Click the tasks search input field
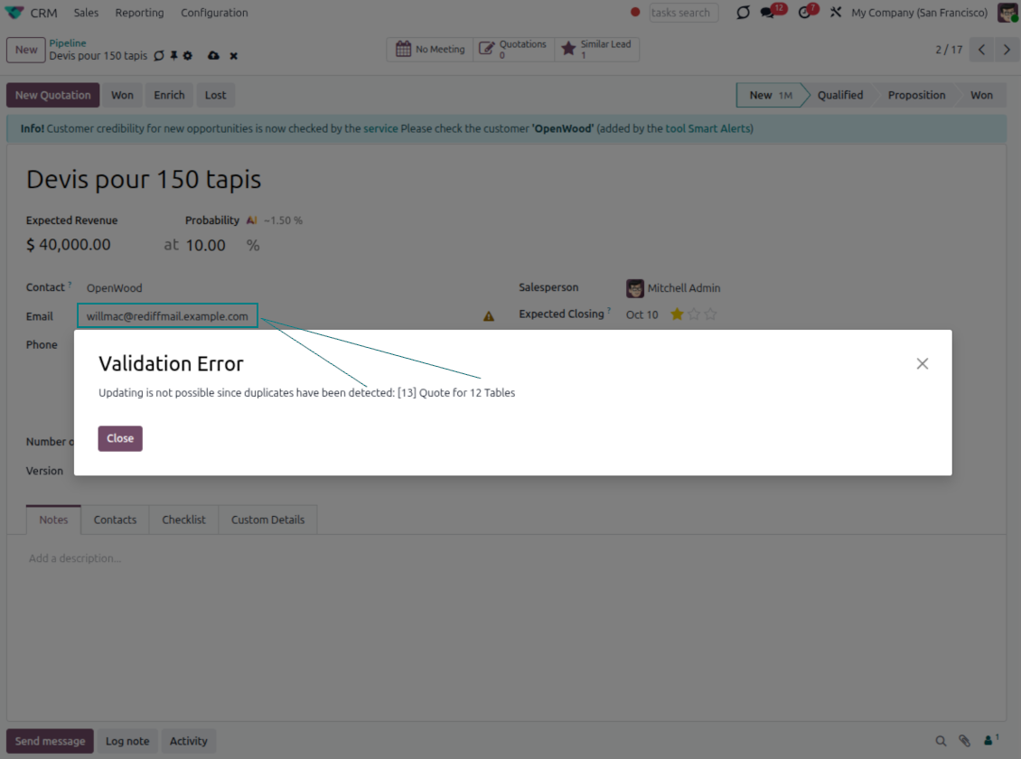The height and width of the screenshot is (759, 1021). click(683, 13)
